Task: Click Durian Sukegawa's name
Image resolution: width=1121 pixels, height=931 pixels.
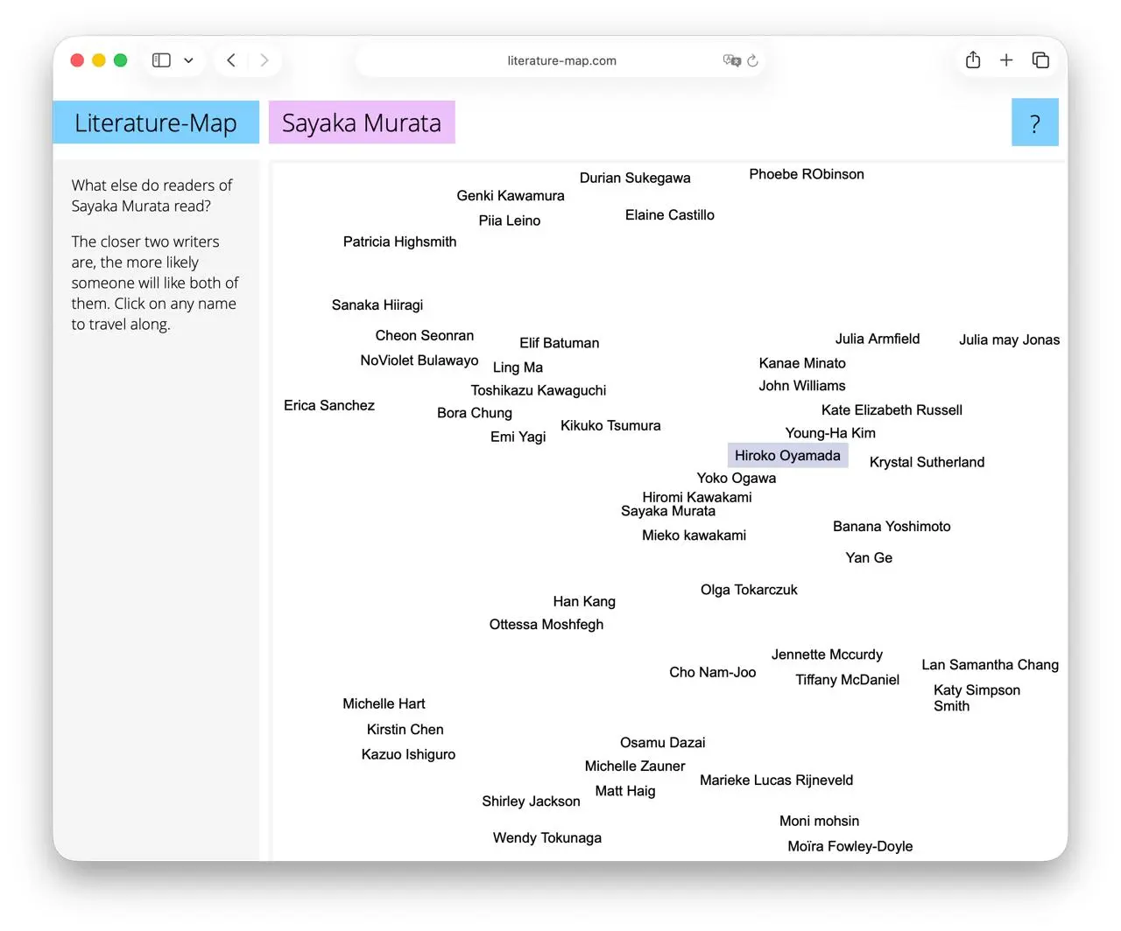Action: tap(635, 178)
